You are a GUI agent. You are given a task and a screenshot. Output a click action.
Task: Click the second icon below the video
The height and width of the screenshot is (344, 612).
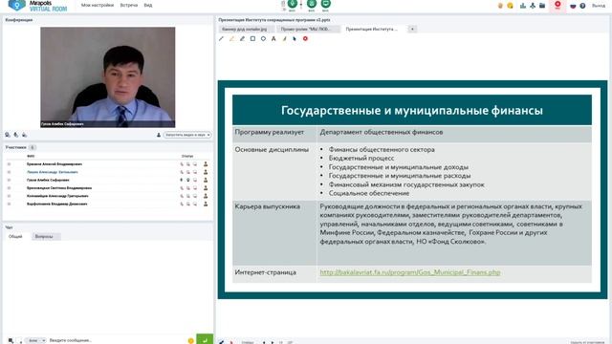(x=16, y=135)
